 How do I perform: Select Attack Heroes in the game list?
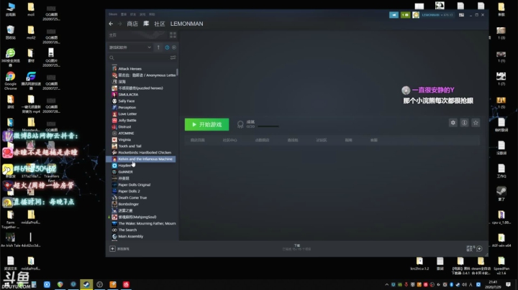pyautogui.click(x=129, y=68)
